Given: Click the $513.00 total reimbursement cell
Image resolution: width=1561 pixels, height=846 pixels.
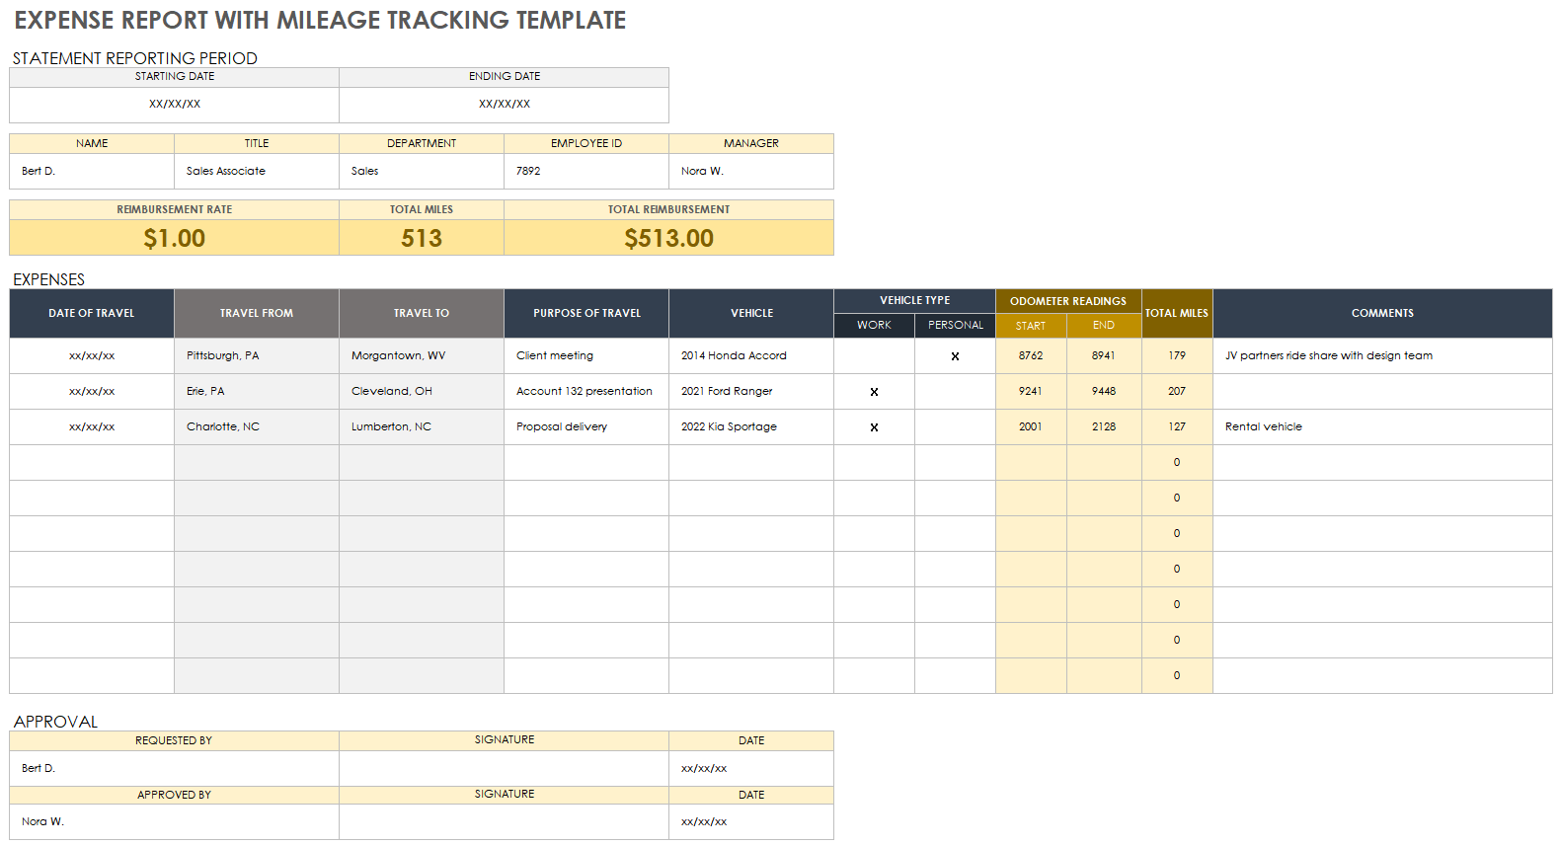Looking at the screenshot, I should point(668,238).
